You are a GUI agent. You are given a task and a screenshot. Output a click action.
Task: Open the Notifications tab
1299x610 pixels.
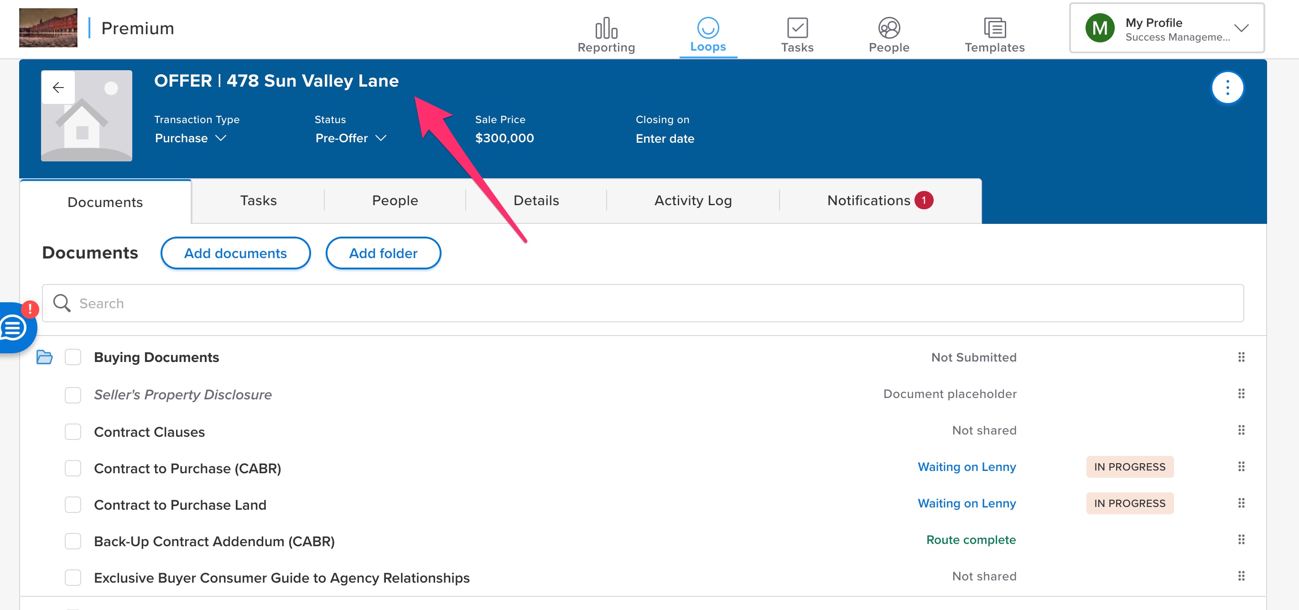click(x=880, y=200)
